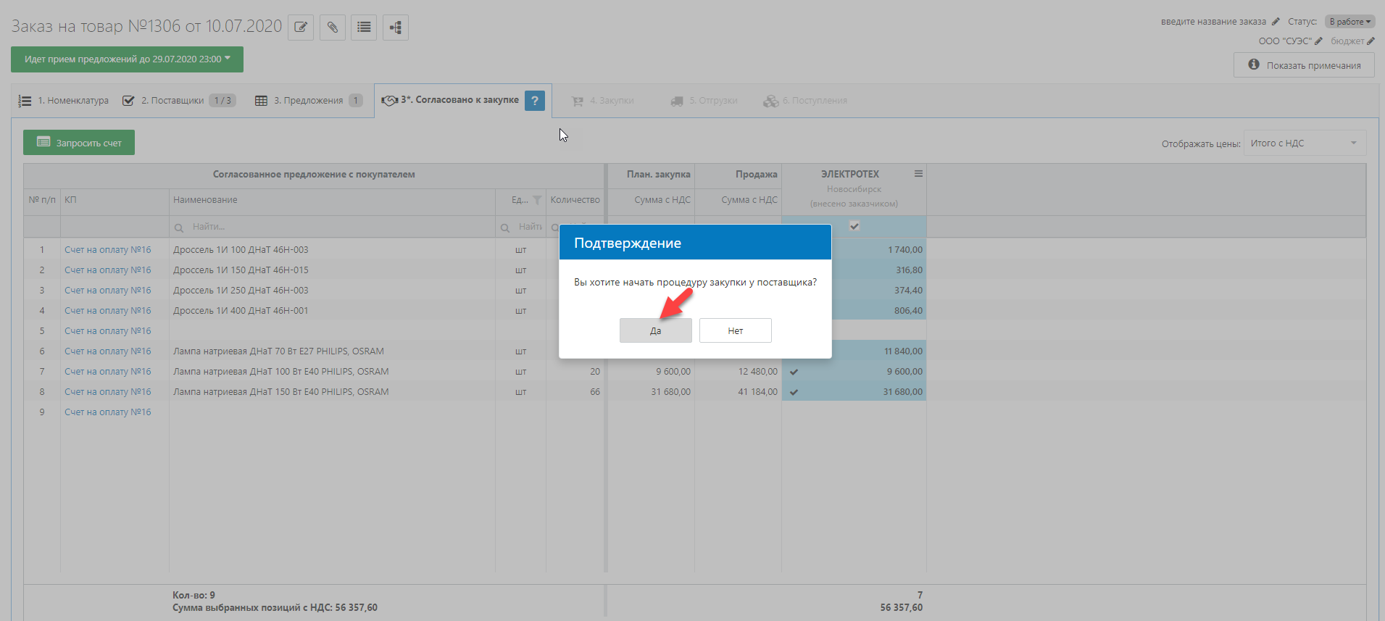Click the pencil icon beside order name
The image size is (1385, 621).
[1276, 22]
